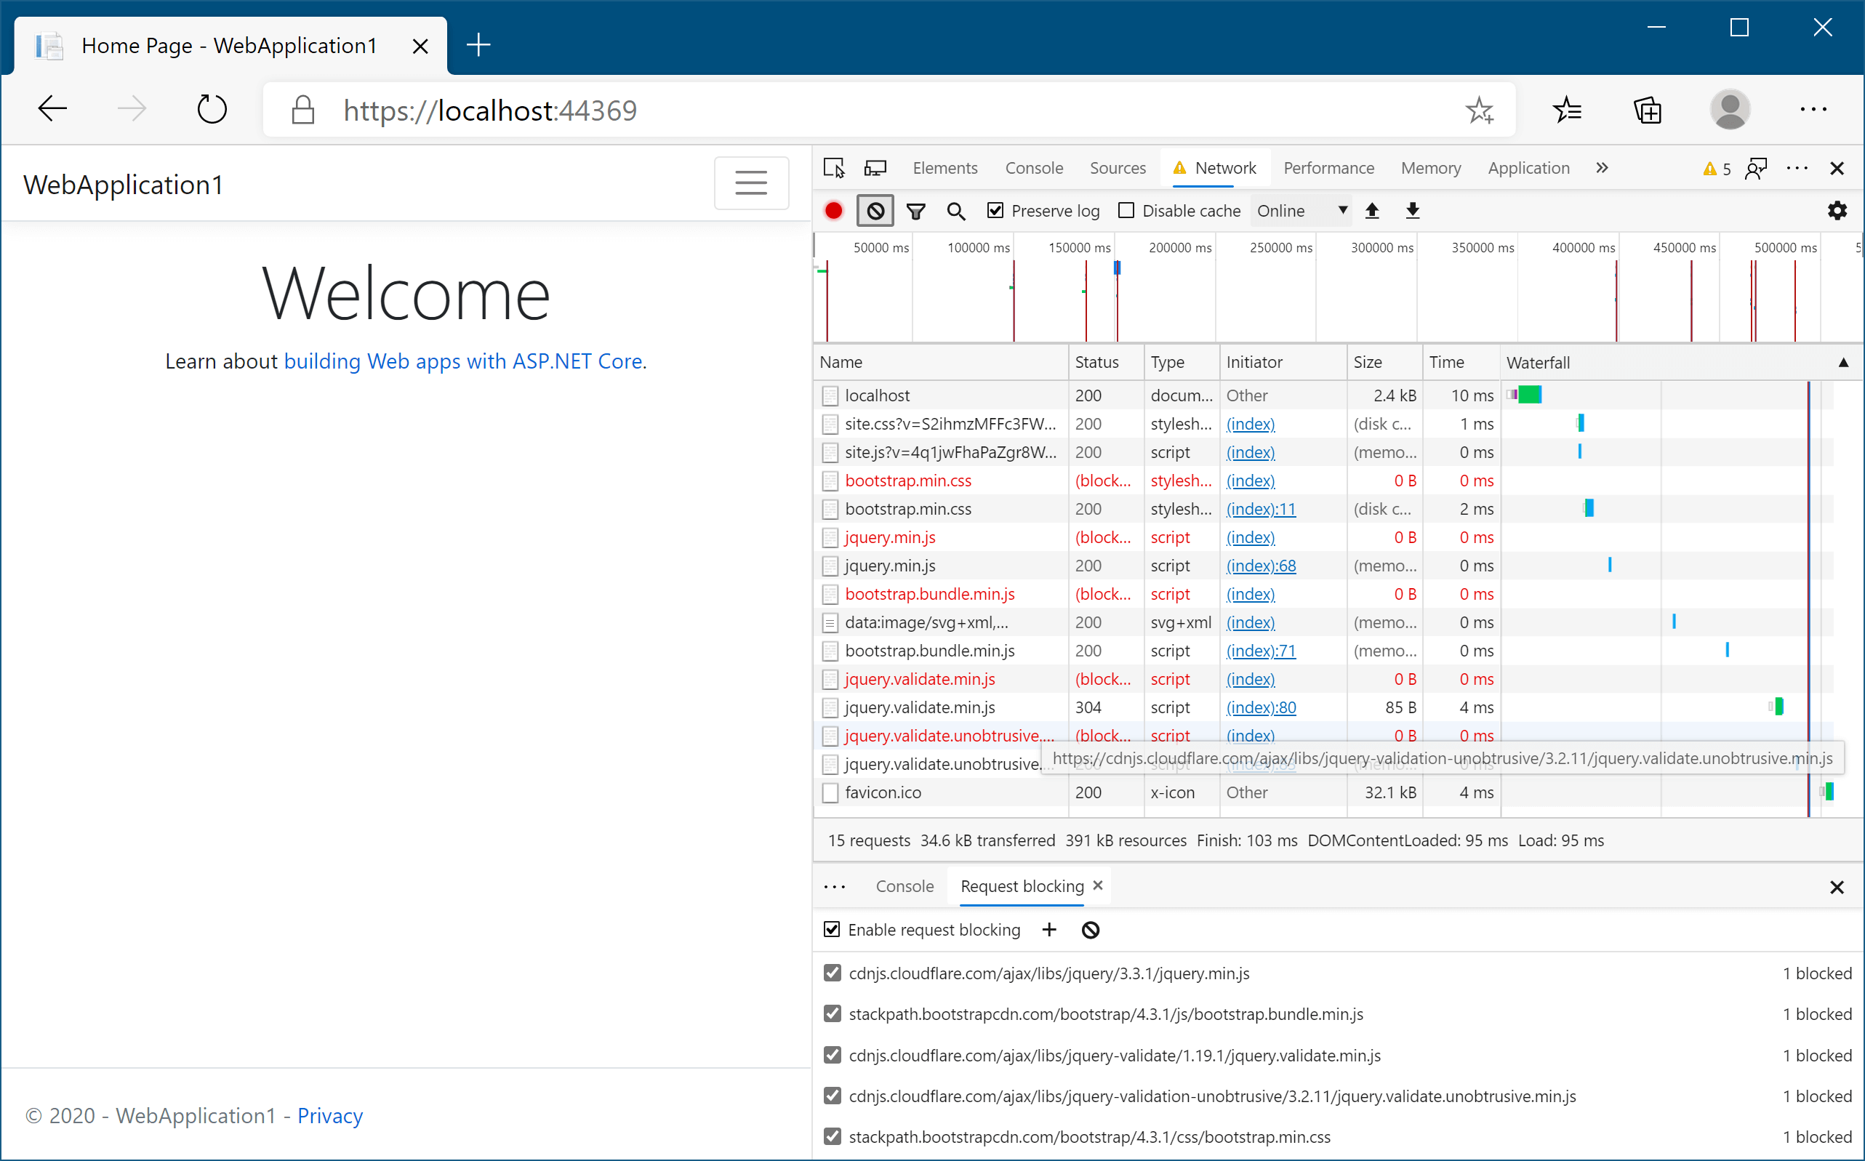Open DevTools customize menu dots
1865x1161 pixels.
point(1797,168)
